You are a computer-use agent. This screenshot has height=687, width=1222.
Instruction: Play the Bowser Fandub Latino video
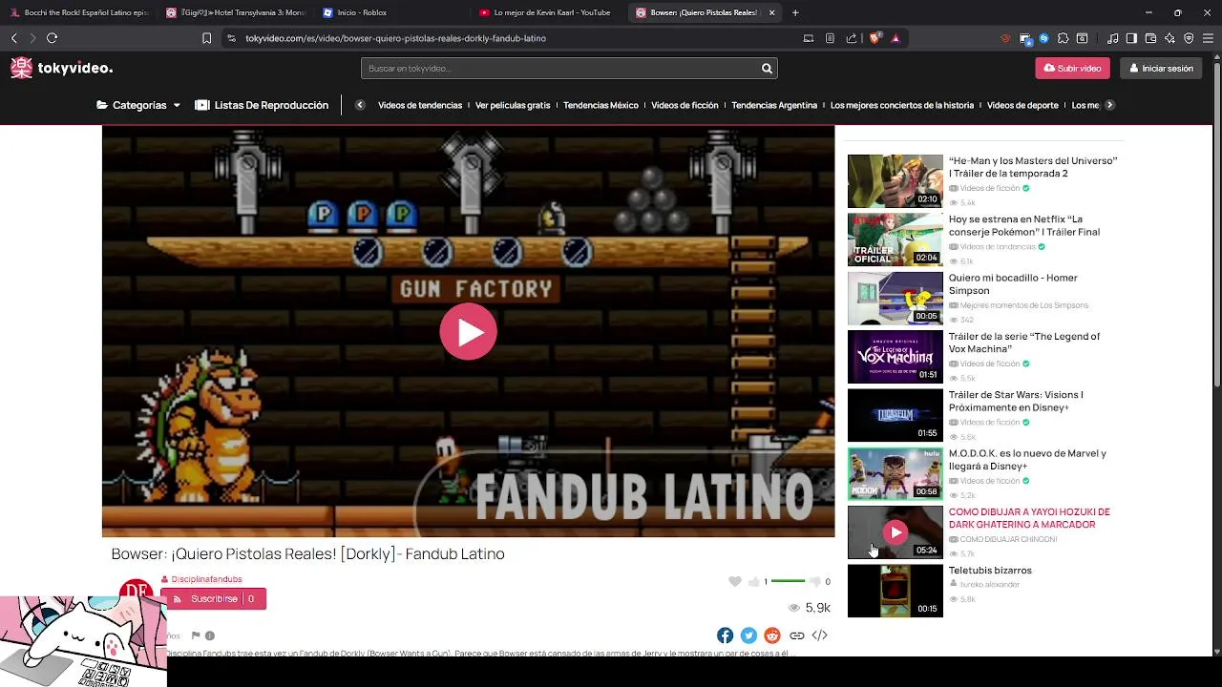pyautogui.click(x=468, y=331)
